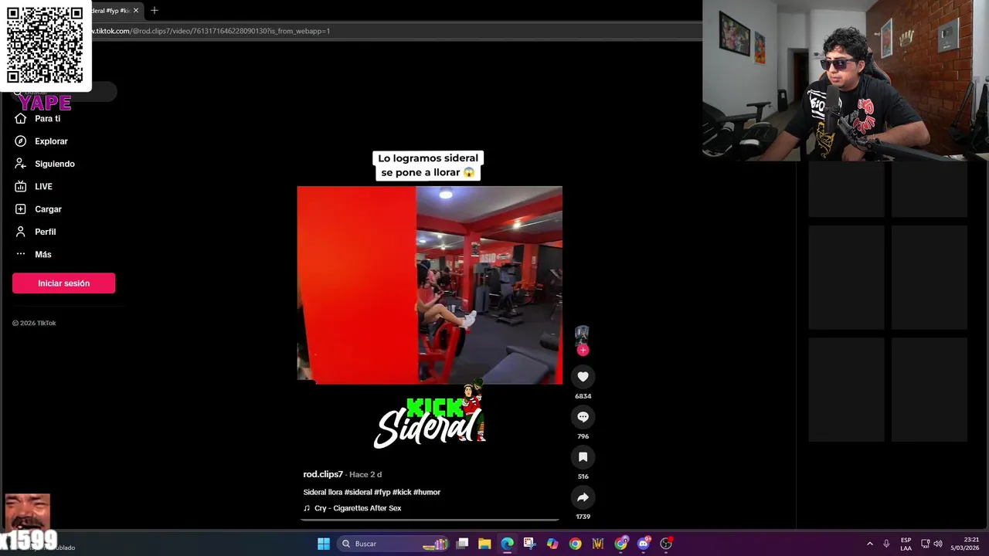Open the Cargar upload page
Viewport: 989px width, 556px height.
46,209
